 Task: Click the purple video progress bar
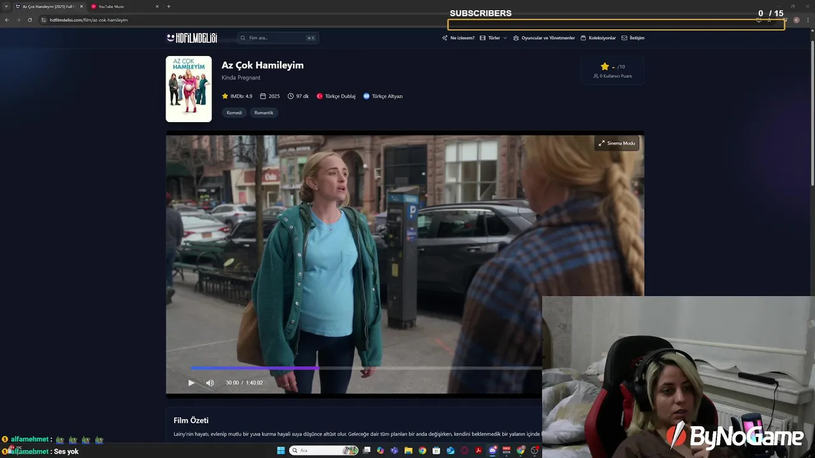click(x=255, y=368)
